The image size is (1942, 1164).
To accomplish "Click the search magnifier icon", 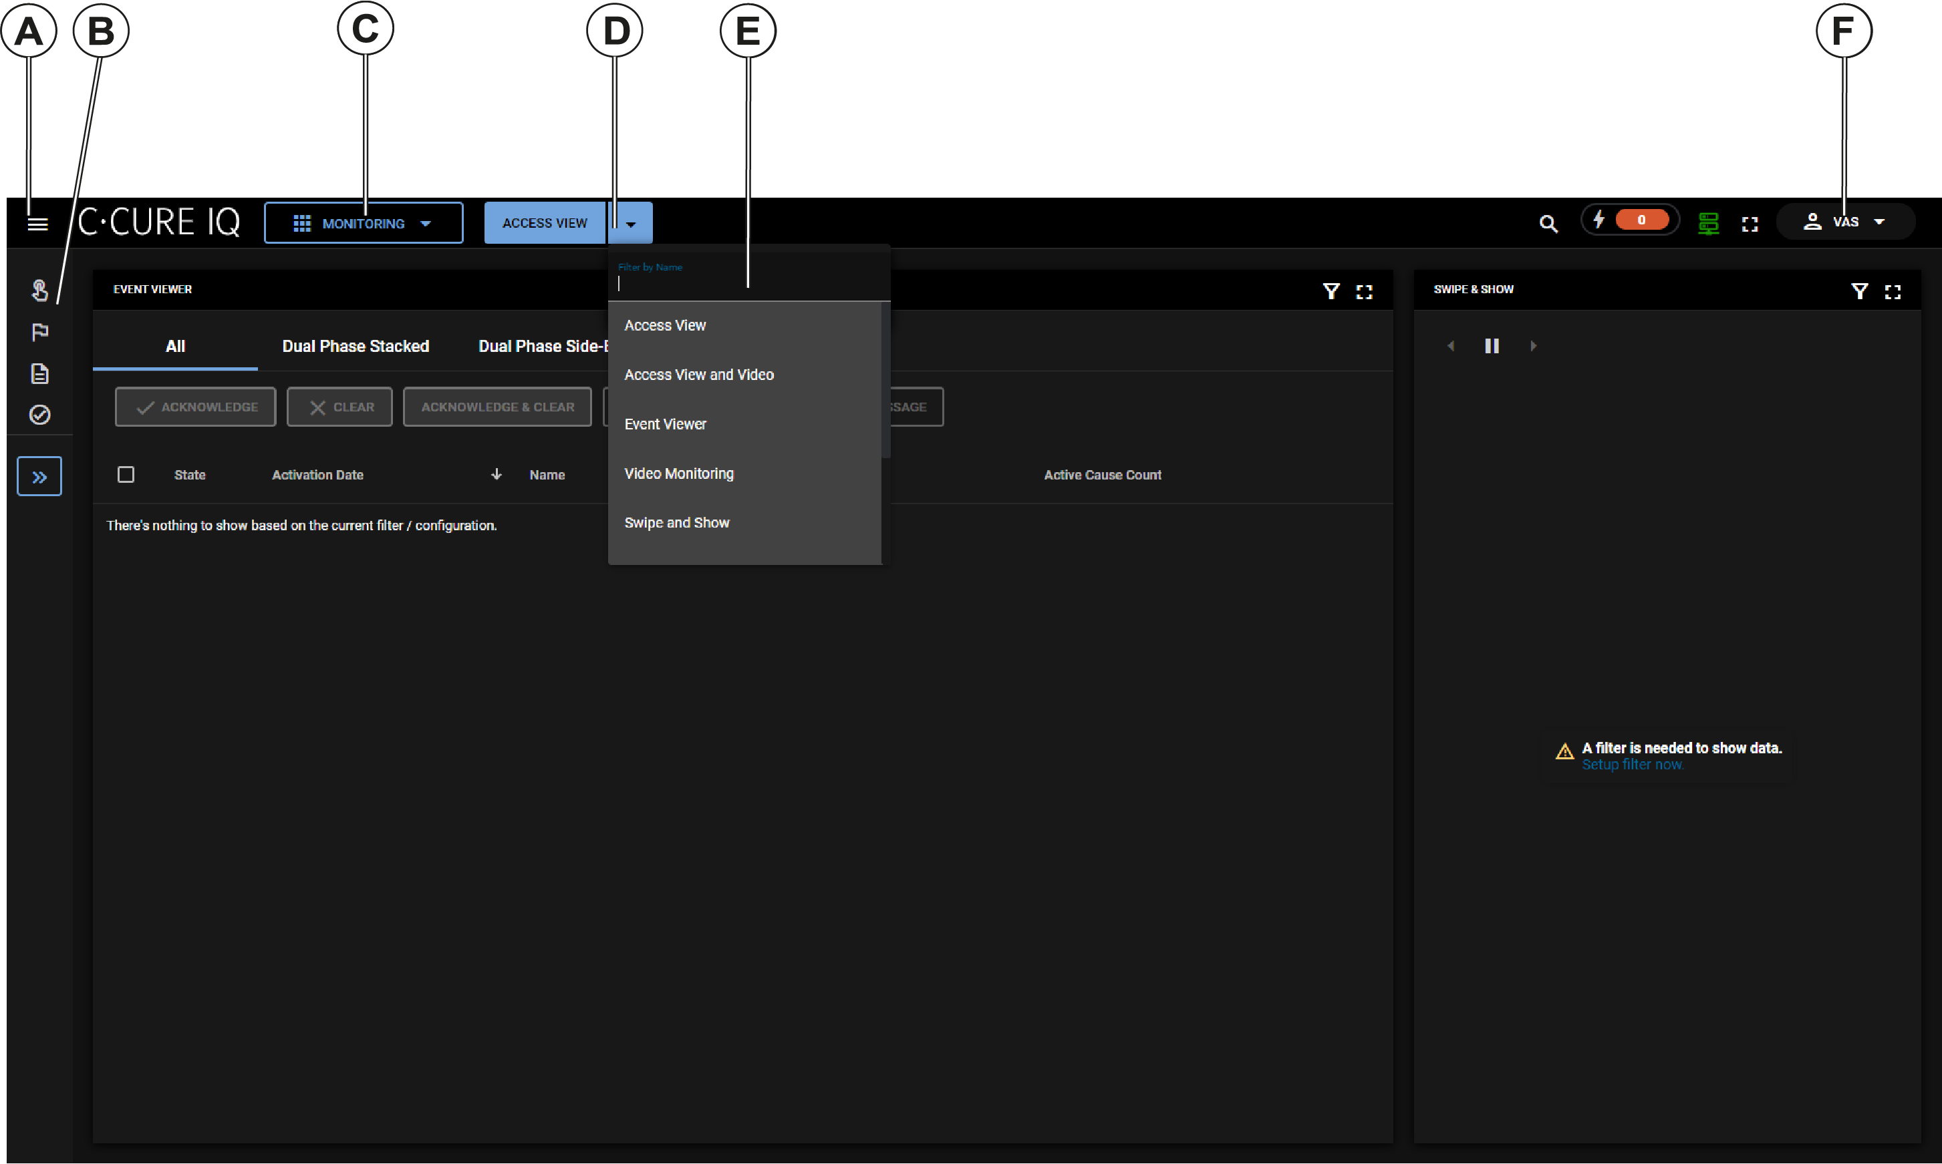I will tap(1547, 224).
